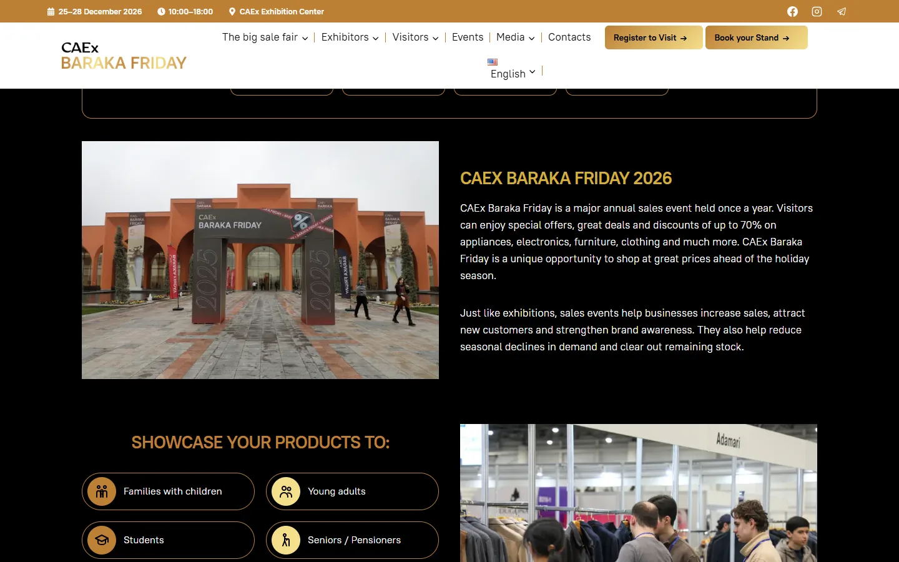The width and height of the screenshot is (899, 562).
Task: Click the Register to Visit button
Action: coord(654,37)
